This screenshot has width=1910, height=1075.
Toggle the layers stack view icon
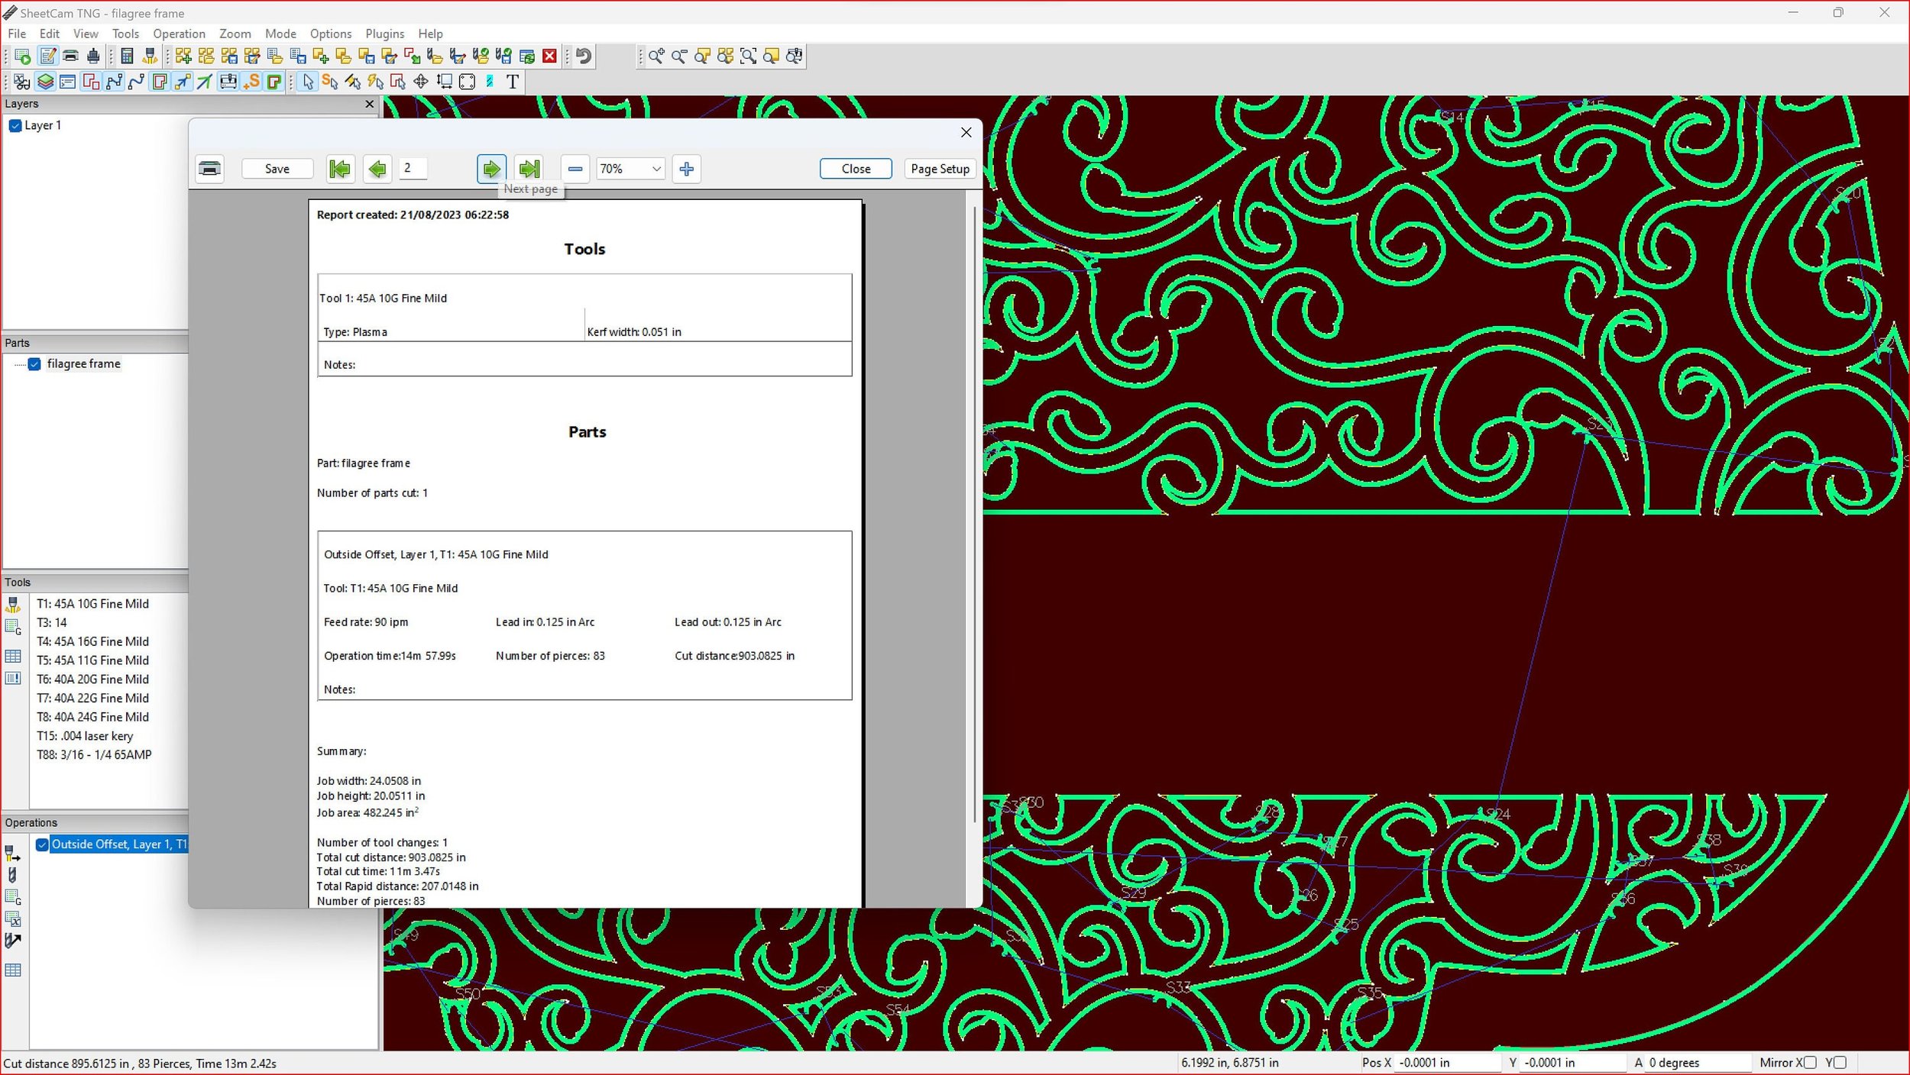coord(45,82)
